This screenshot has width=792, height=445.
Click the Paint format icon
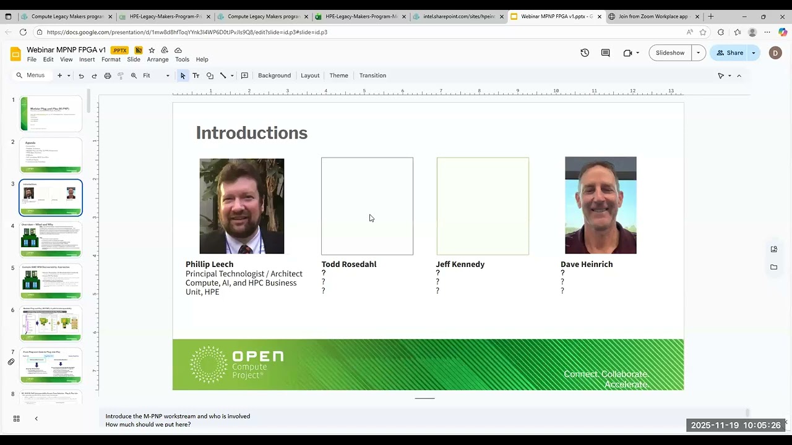tap(121, 75)
